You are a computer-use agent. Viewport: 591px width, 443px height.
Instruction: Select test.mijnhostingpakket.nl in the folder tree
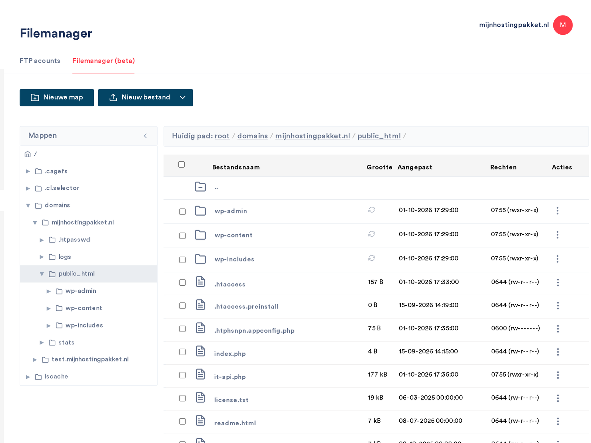(x=90, y=359)
